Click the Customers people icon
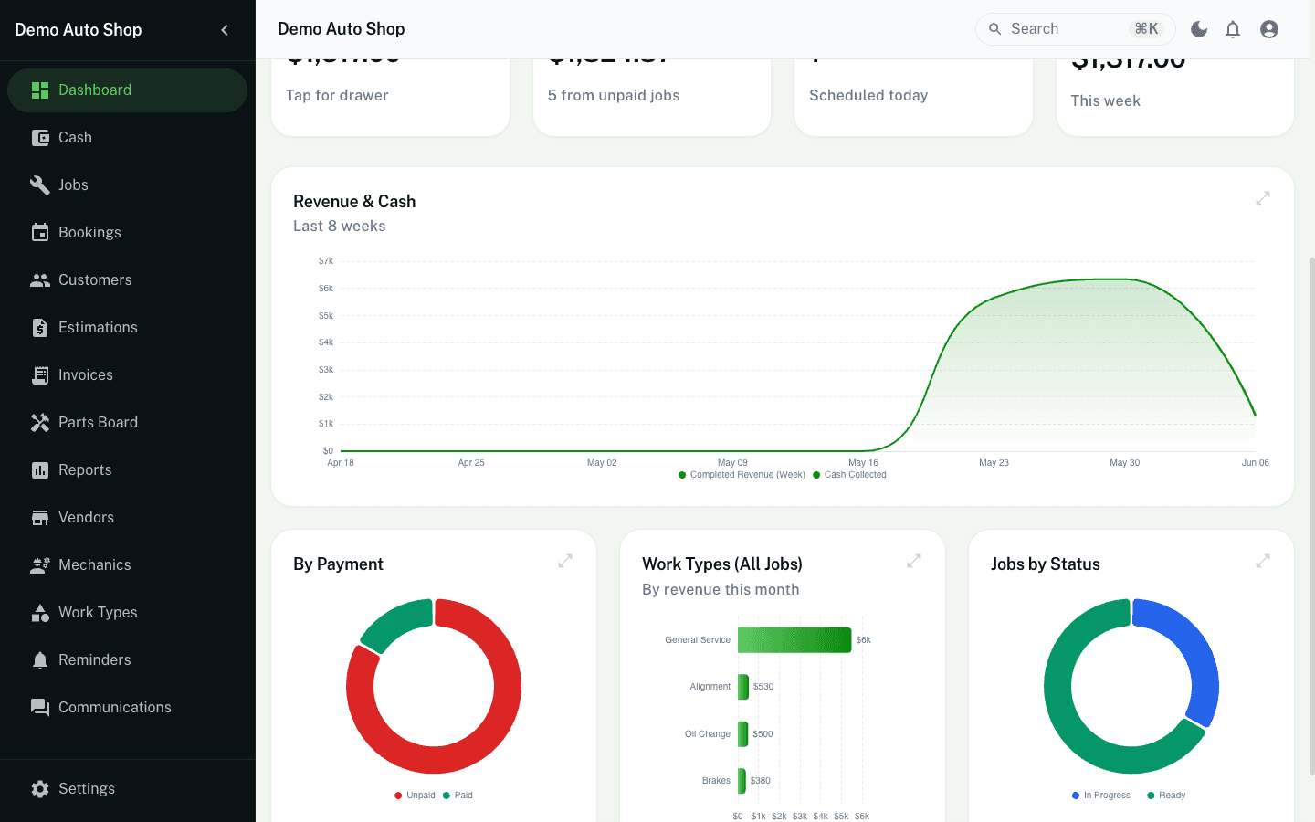 [40, 279]
